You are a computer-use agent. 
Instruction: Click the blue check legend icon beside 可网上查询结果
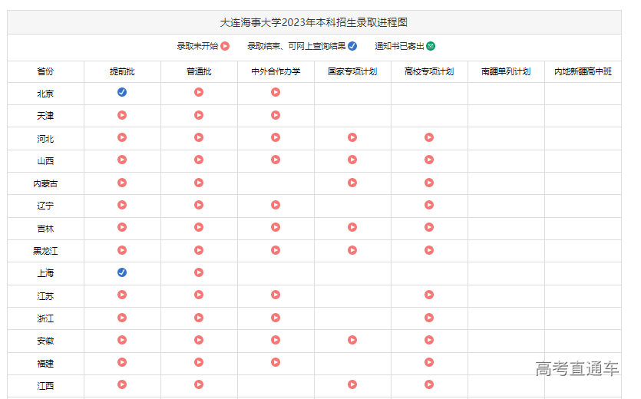tap(352, 46)
